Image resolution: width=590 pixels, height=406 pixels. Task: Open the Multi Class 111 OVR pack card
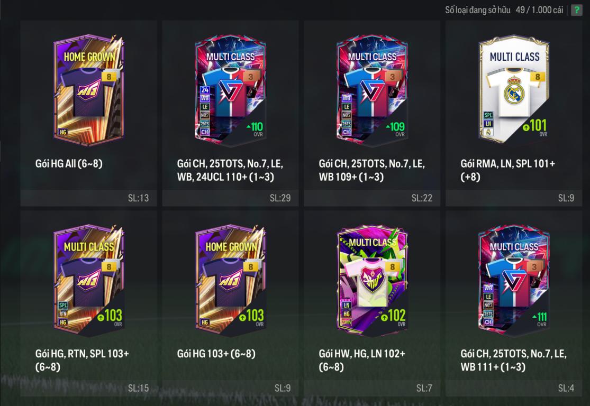514,280
